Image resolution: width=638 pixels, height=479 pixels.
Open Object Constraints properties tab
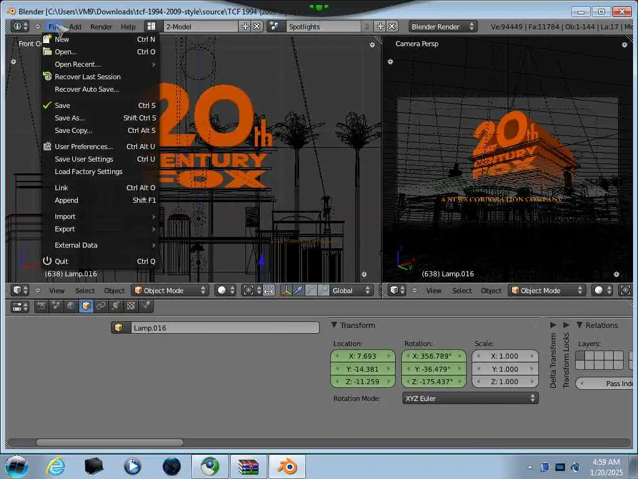(101, 306)
